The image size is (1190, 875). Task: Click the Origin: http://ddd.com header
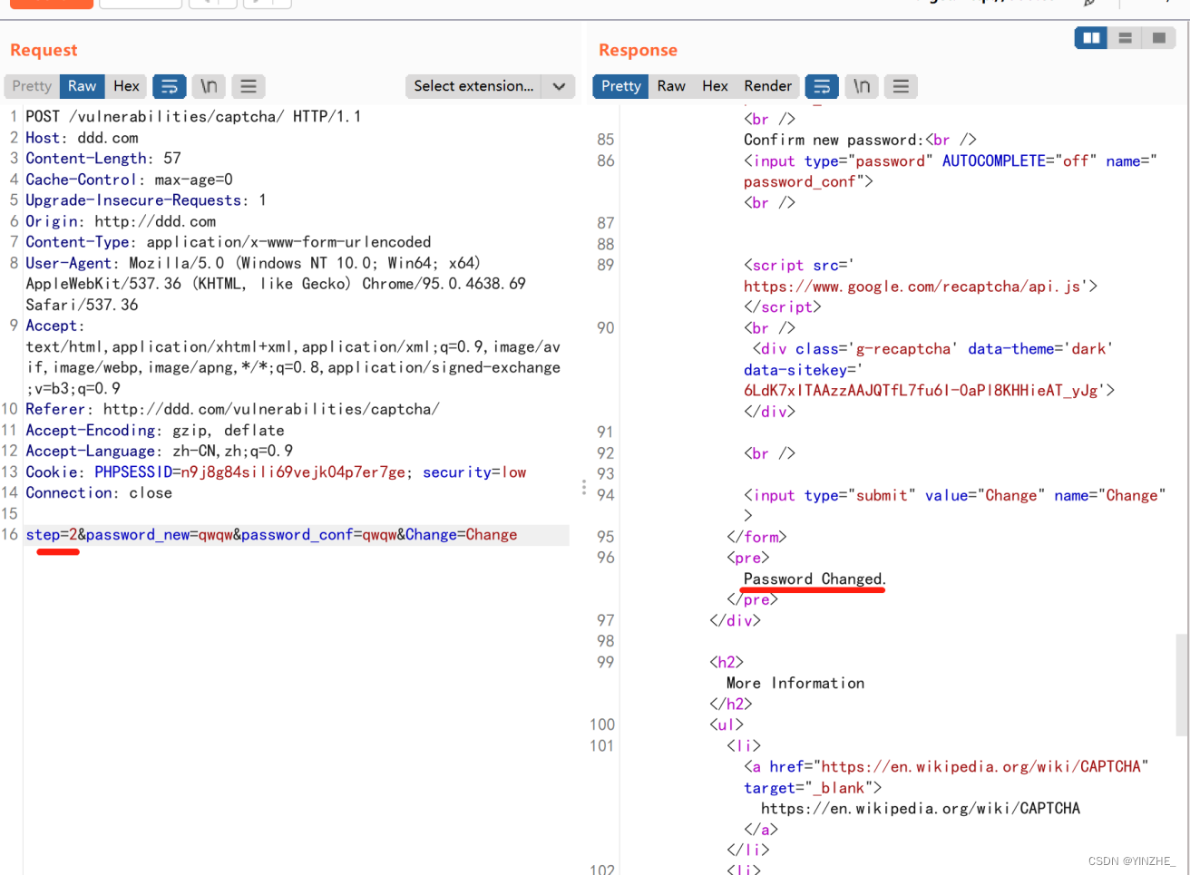pos(121,221)
